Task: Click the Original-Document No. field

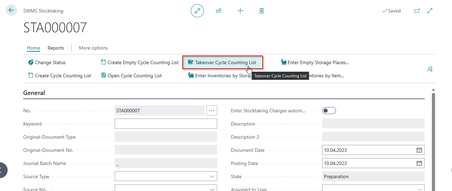Action: point(166,150)
